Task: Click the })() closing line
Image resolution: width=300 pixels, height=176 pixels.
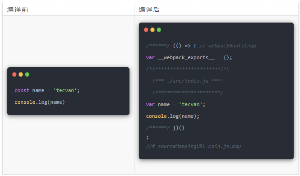Action: pyautogui.click(x=165, y=128)
